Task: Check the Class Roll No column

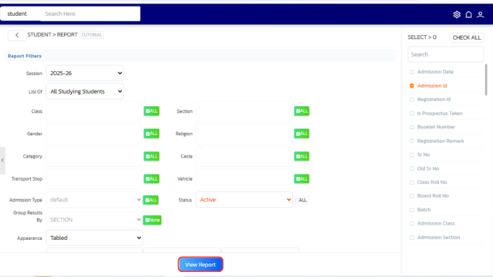Action: tap(411, 183)
